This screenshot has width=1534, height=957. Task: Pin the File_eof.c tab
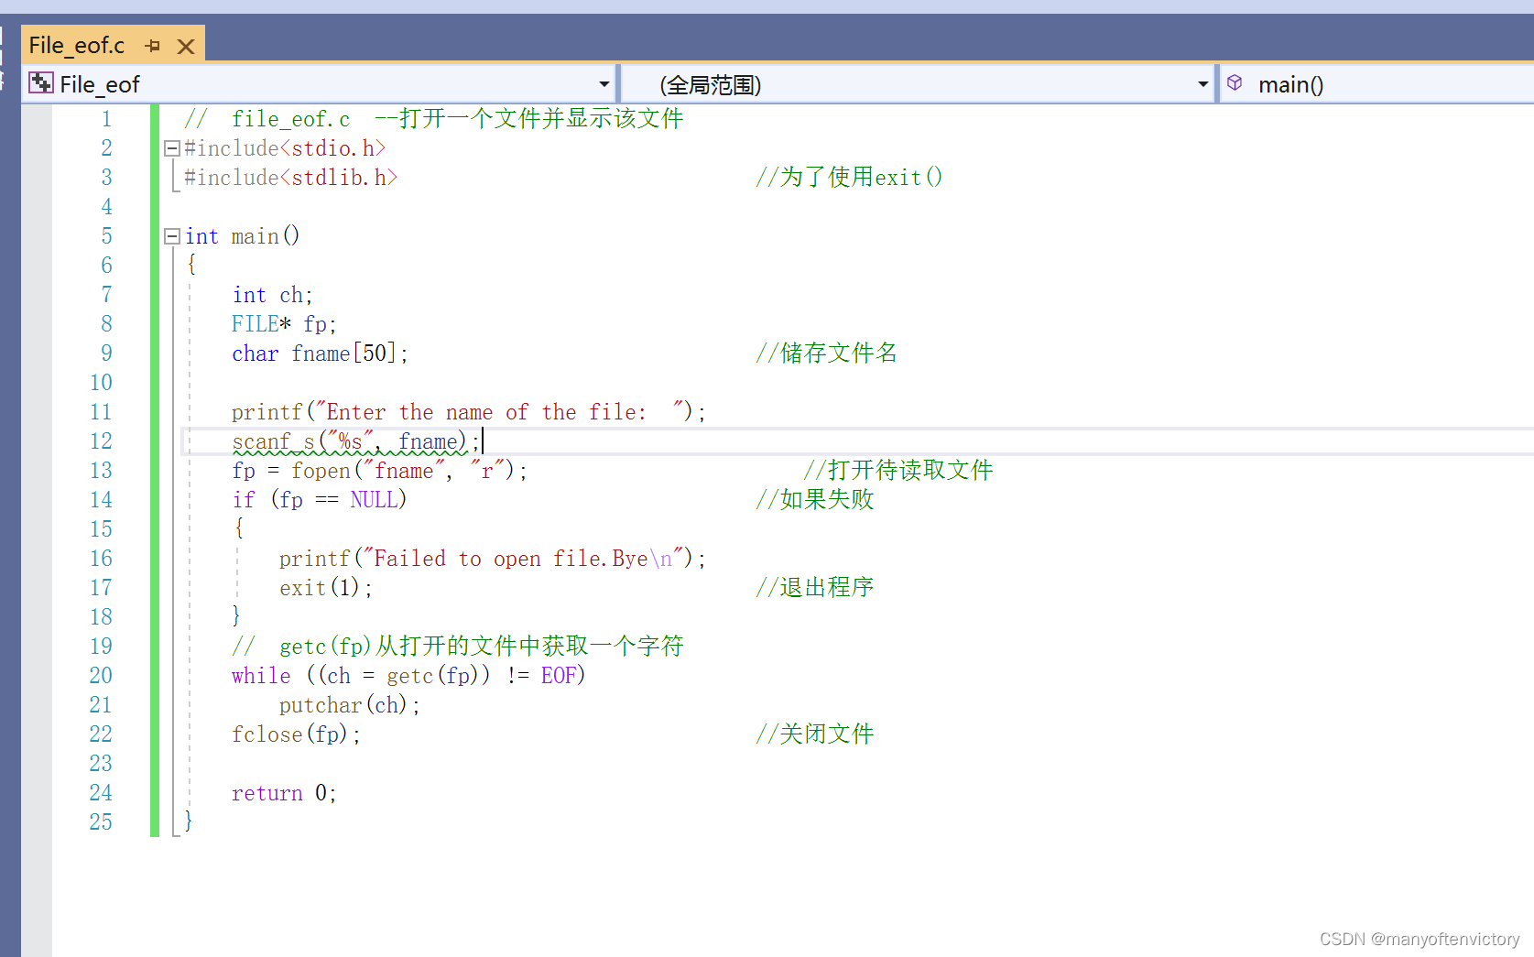point(153,46)
